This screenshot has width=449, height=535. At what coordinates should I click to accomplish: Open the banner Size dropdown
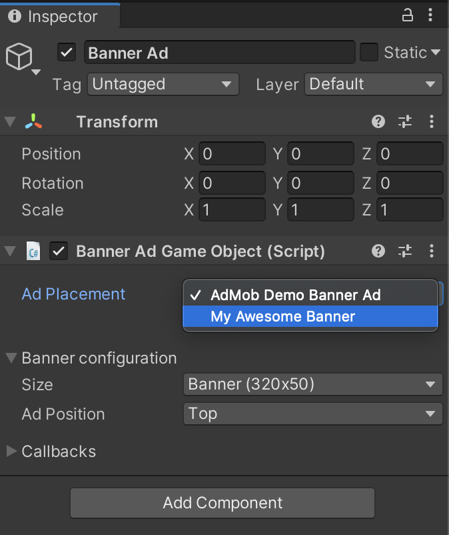[x=312, y=384]
